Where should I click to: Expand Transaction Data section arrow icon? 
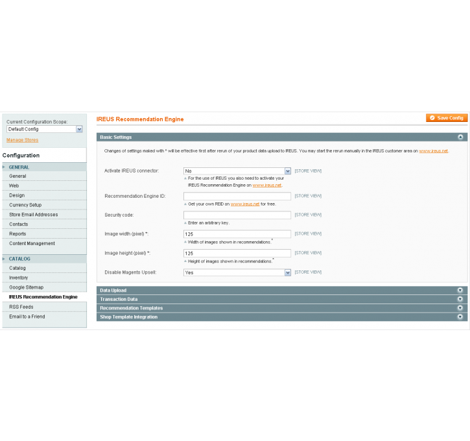point(460,299)
